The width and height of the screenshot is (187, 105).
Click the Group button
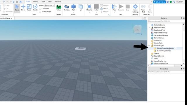pos(104,6)
